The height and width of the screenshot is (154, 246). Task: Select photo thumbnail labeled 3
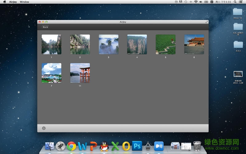click(109, 44)
